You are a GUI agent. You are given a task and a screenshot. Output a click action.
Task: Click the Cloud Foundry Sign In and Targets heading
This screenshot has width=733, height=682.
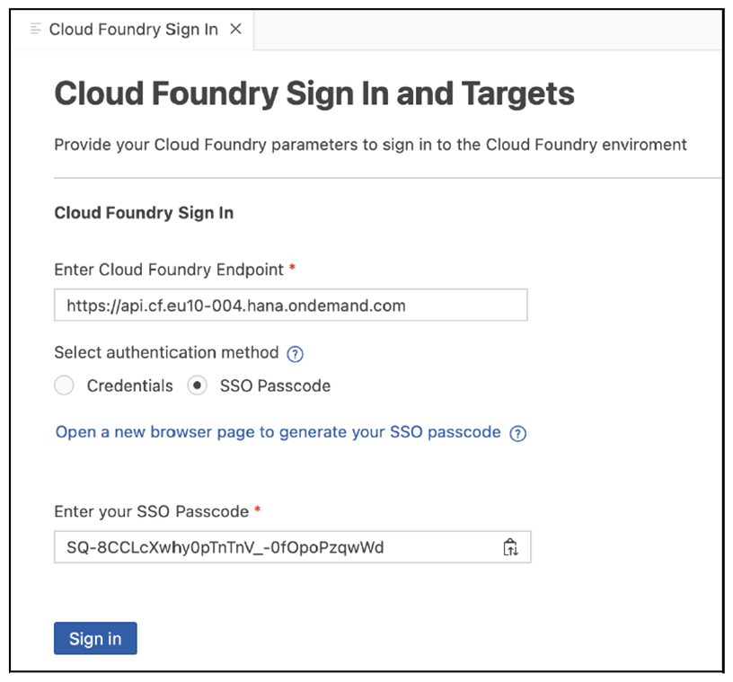pos(314,93)
